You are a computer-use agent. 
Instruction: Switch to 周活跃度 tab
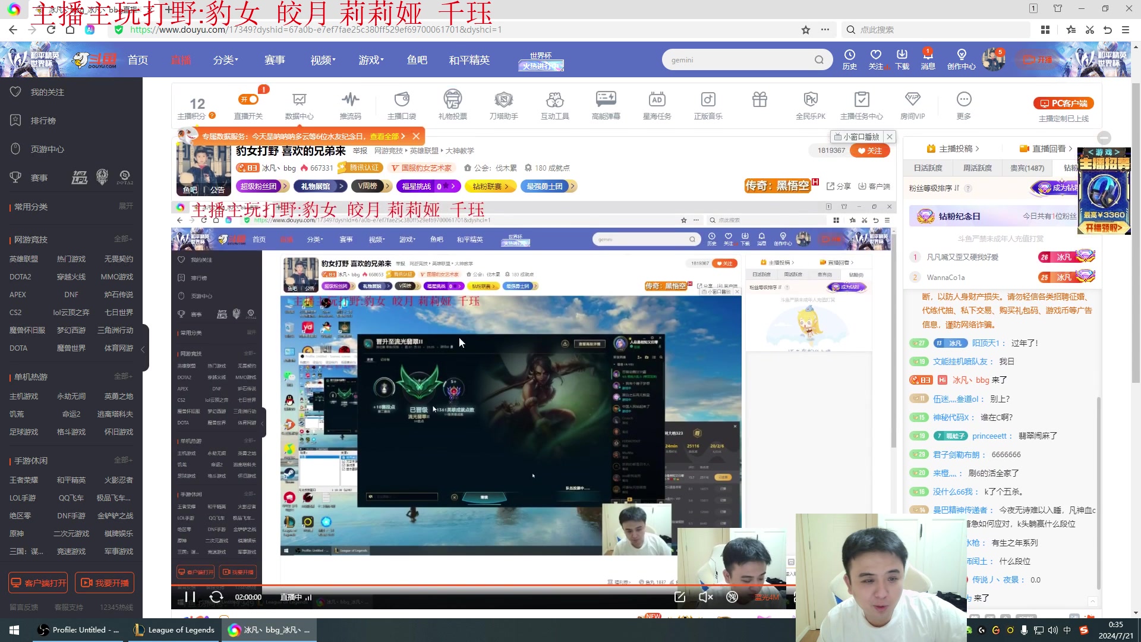click(x=978, y=168)
